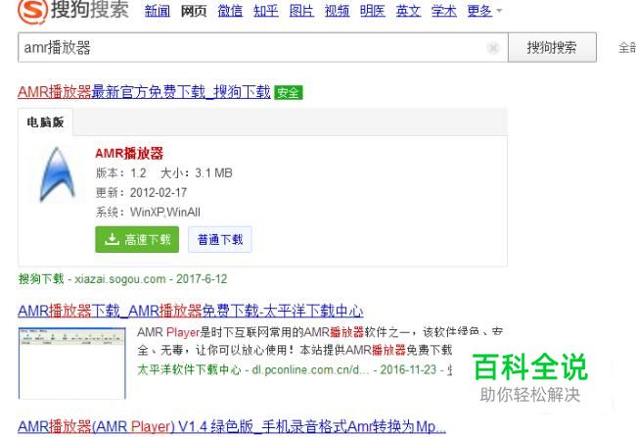Viewport: 636px width, 437px height.
Task: Open the 太平洋下载中心 AMR播放器 result link
Action: click(190, 312)
